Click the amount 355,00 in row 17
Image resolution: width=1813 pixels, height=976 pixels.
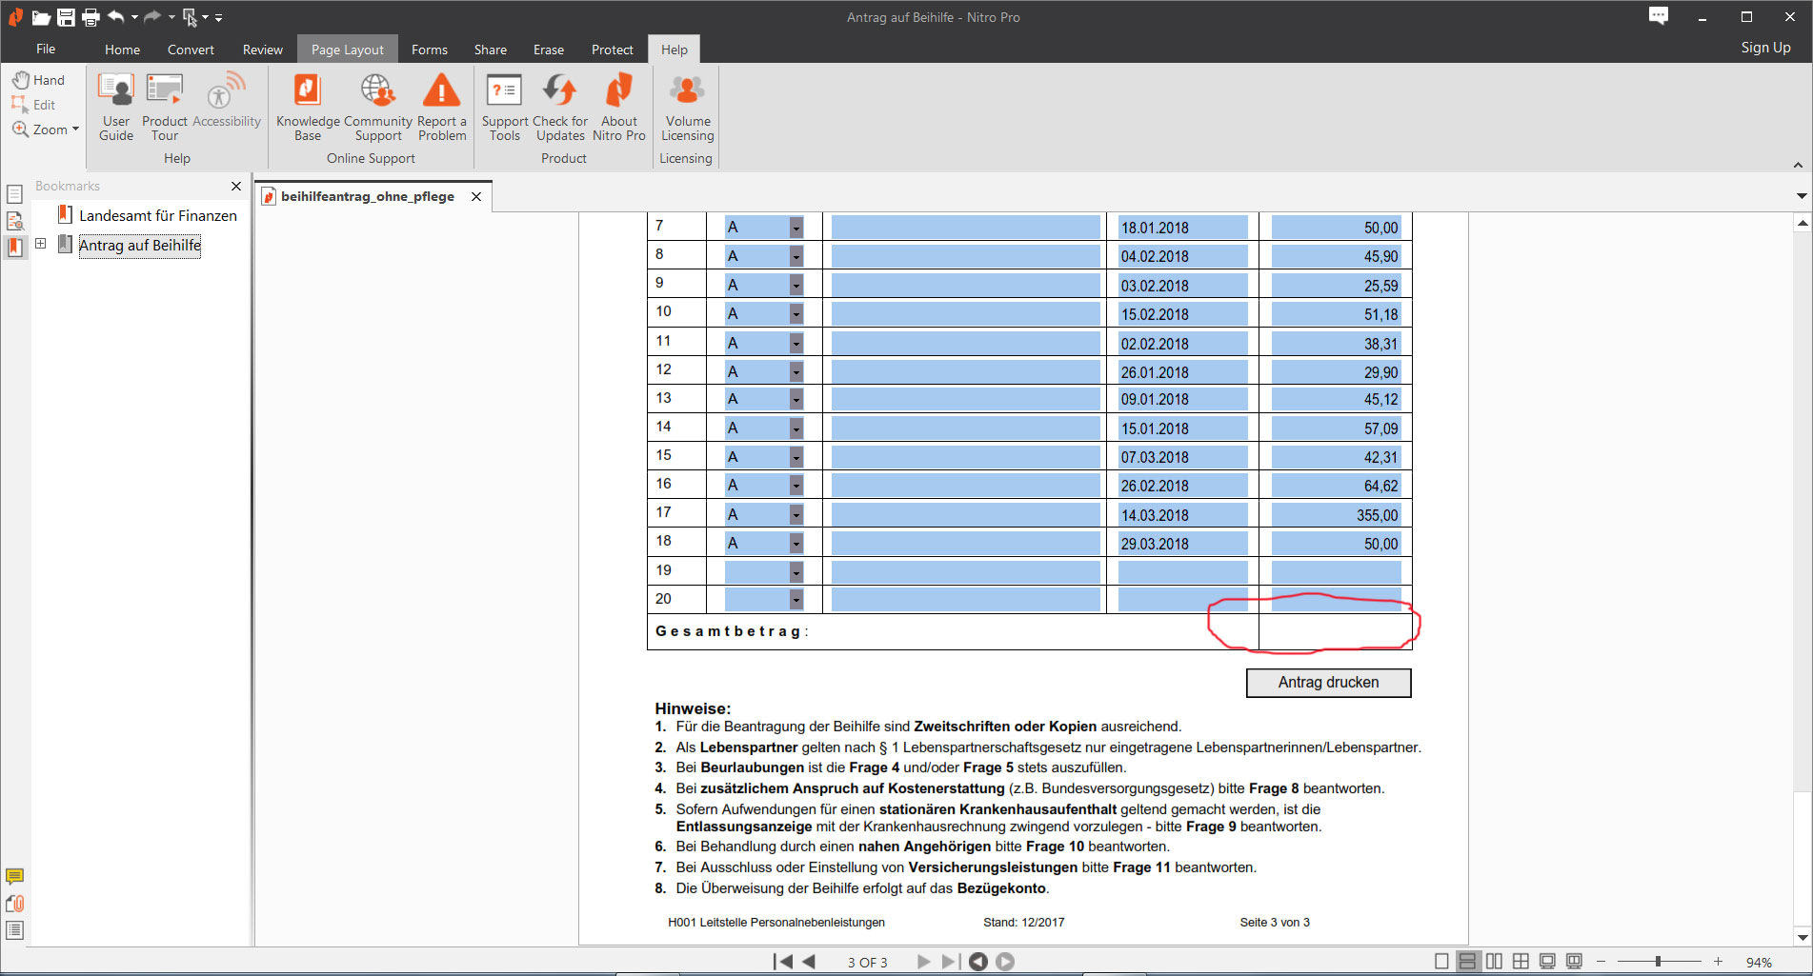(1378, 515)
